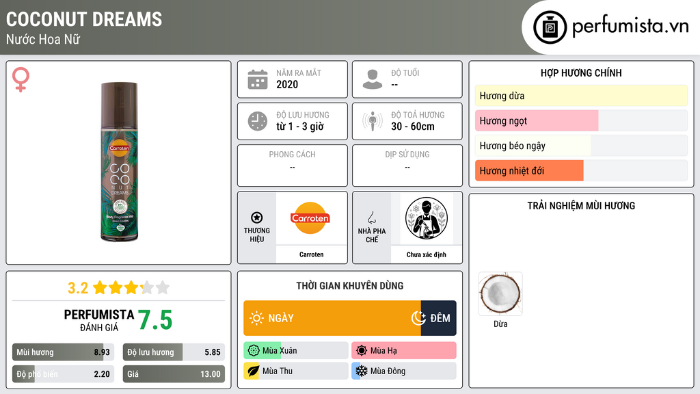
Task: Open the Dừa coconut note thumbnail
Action: [x=500, y=294]
